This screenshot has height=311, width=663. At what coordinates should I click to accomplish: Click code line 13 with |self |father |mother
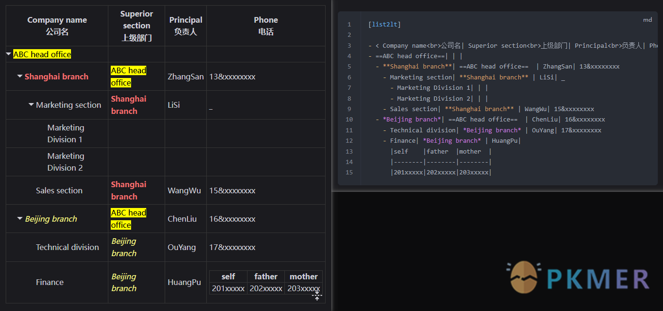click(x=441, y=151)
